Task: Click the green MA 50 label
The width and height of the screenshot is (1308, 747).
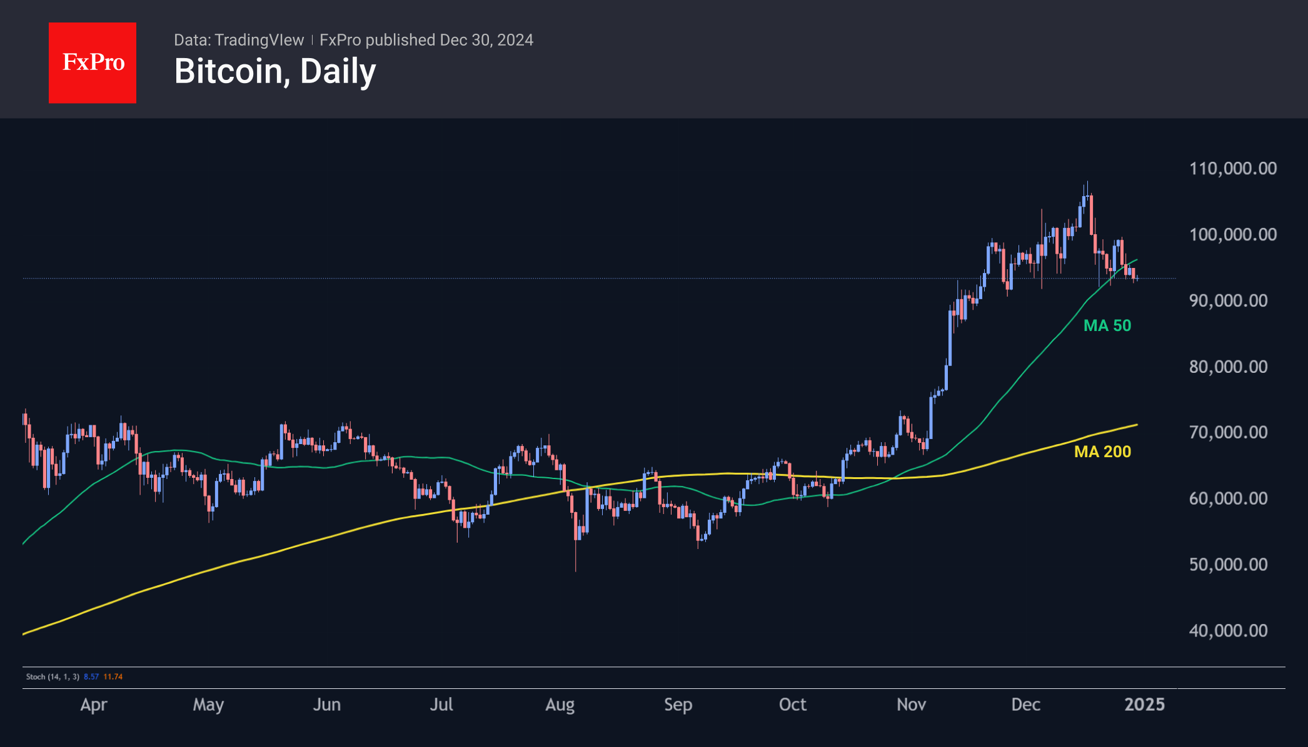Action: coord(1107,325)
